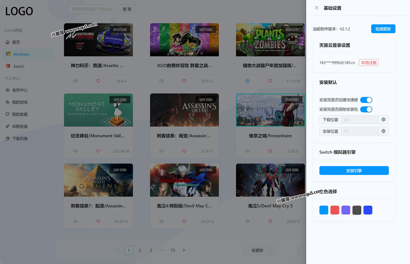The height and width of the screenshot is (264, 410).
Task: Open the gear icon for 下载位置
Action: point(384,120)
